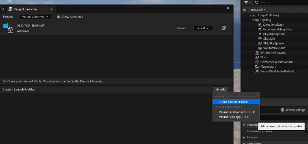Open the Variant Default dropdown
308x144 pixels.
click(x=203, y=28)
